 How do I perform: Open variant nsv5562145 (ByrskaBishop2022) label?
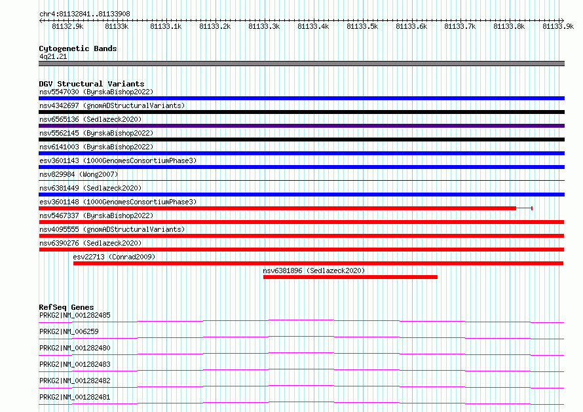(x=96, y=133)
